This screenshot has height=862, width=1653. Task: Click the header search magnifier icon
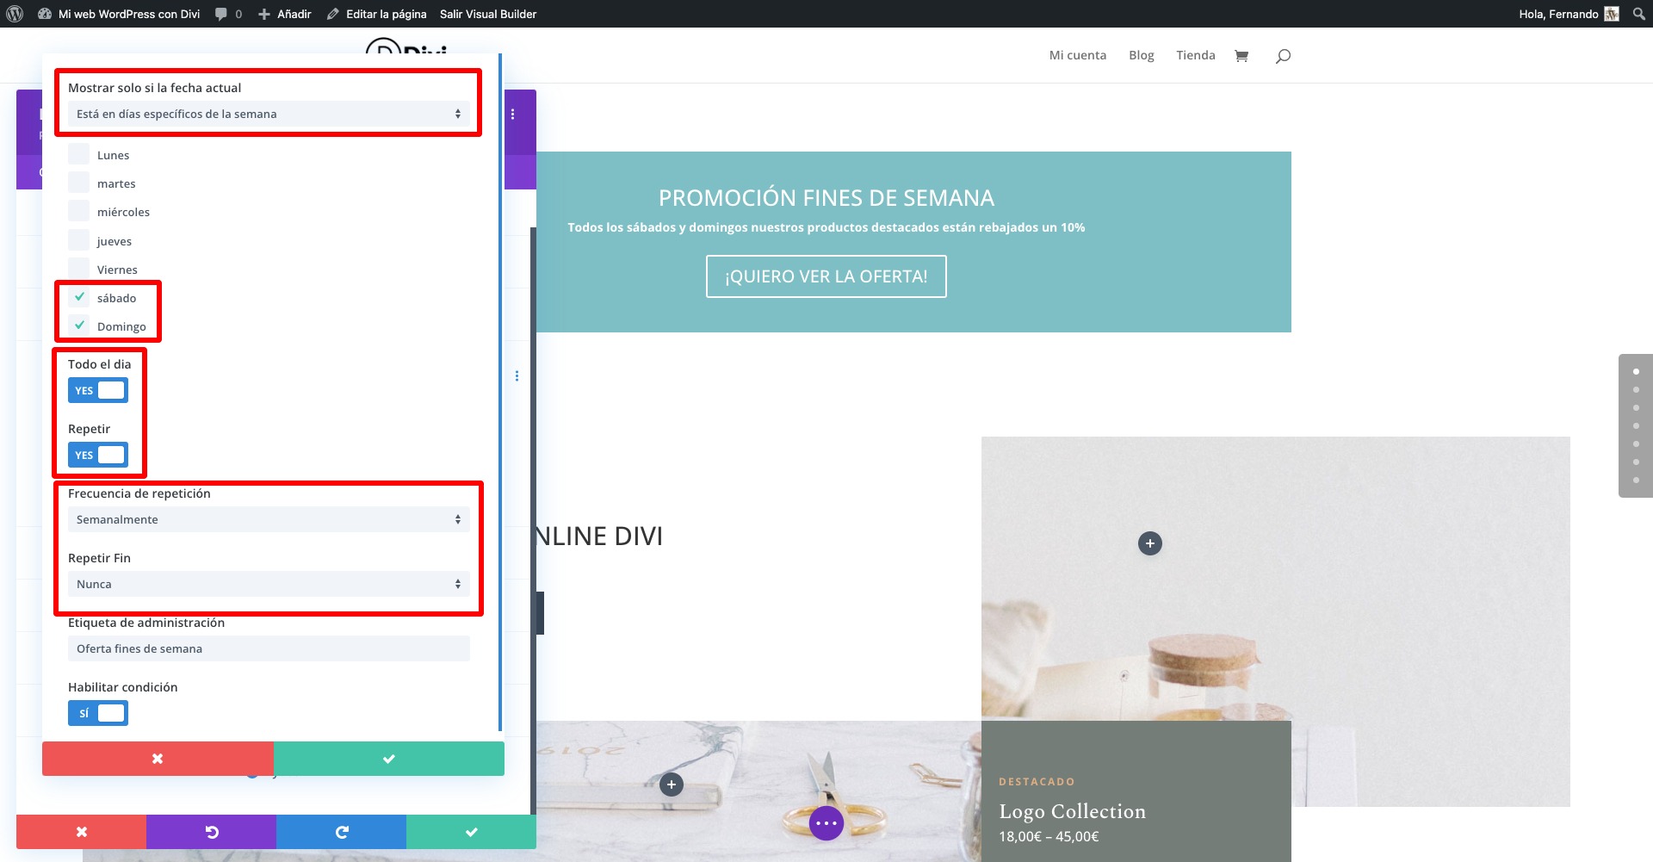[x=1283, y=56]
